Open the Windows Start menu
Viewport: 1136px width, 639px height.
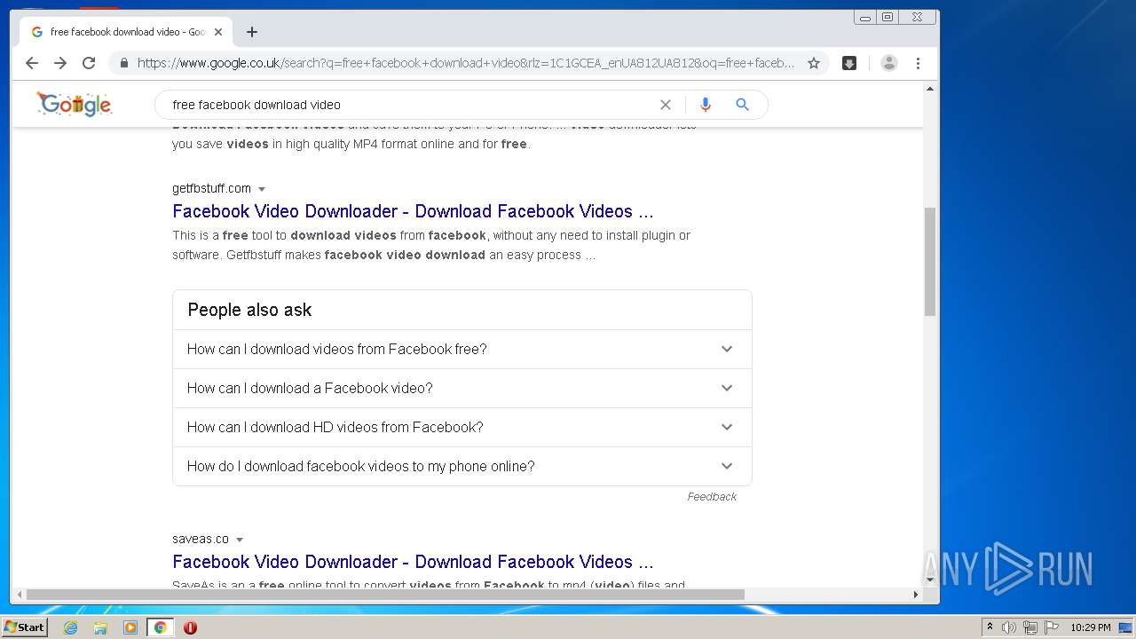25,627
